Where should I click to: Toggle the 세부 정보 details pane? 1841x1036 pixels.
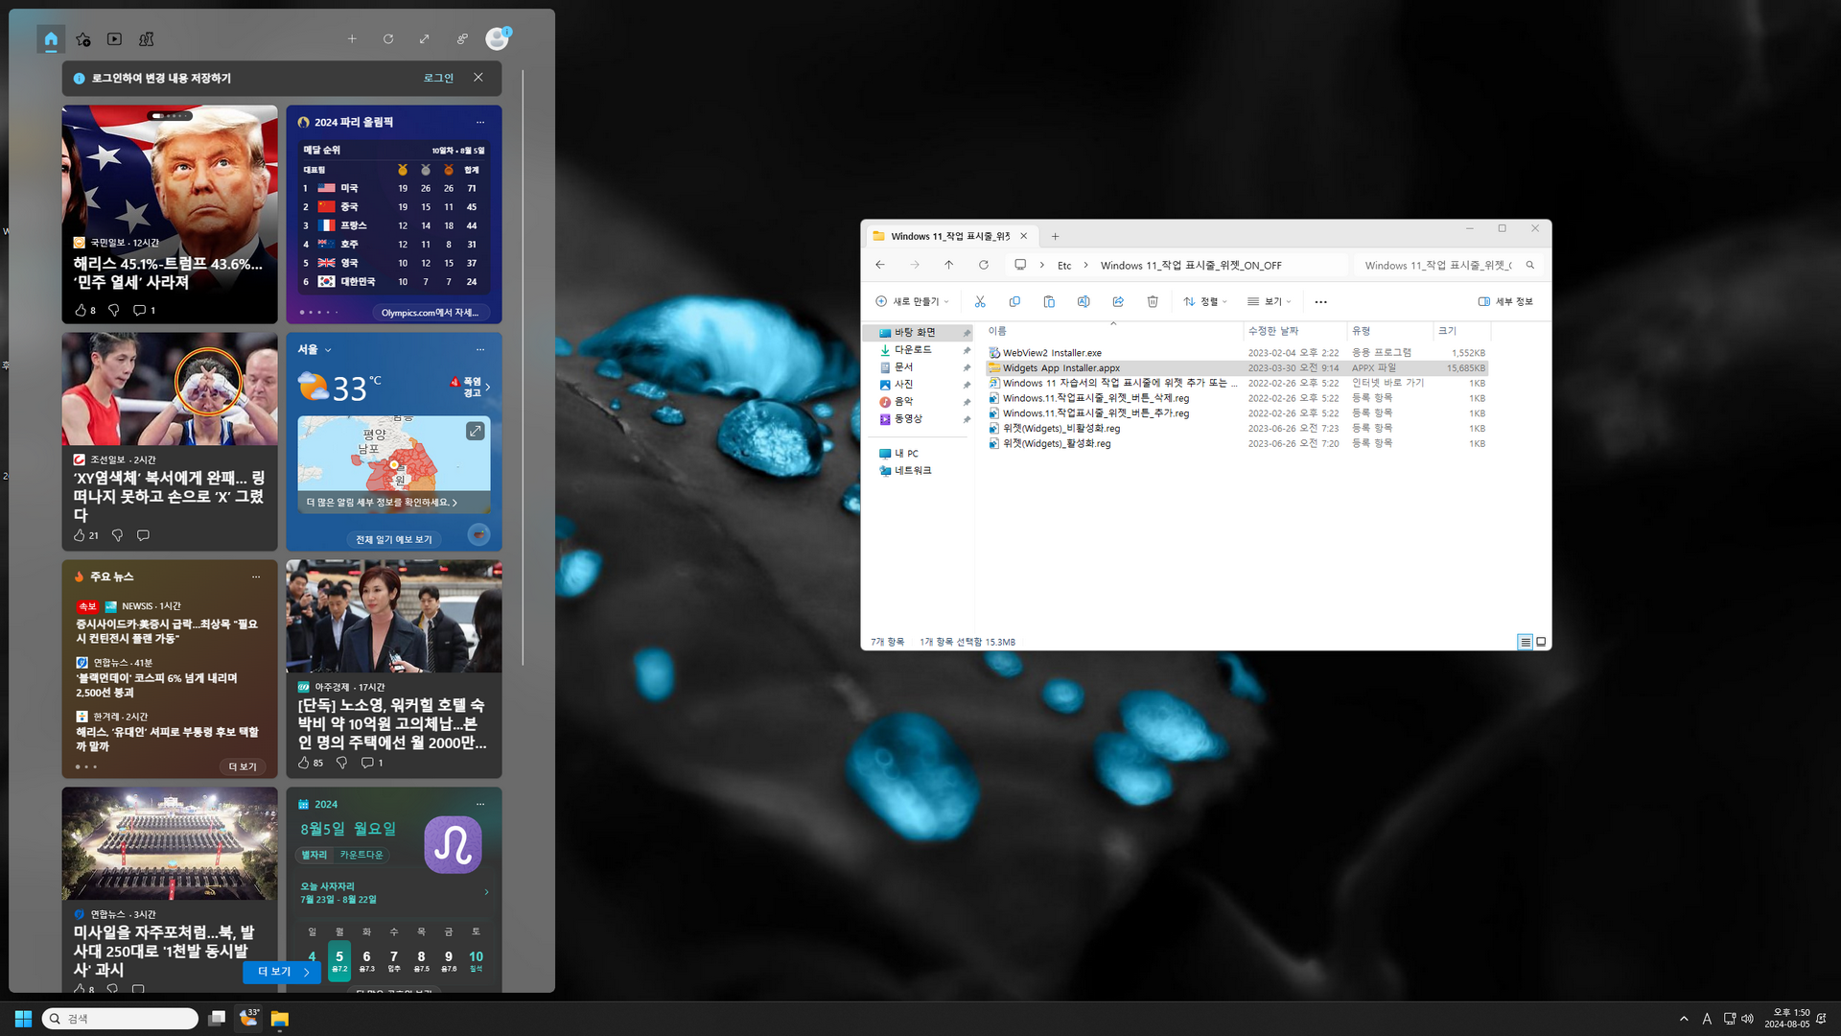1505,301
